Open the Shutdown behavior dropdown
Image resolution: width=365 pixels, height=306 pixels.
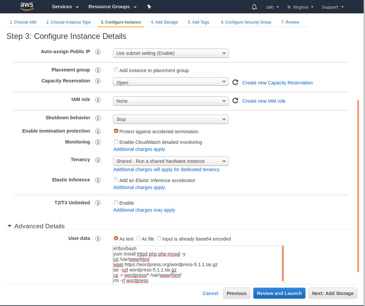[170, 119]
